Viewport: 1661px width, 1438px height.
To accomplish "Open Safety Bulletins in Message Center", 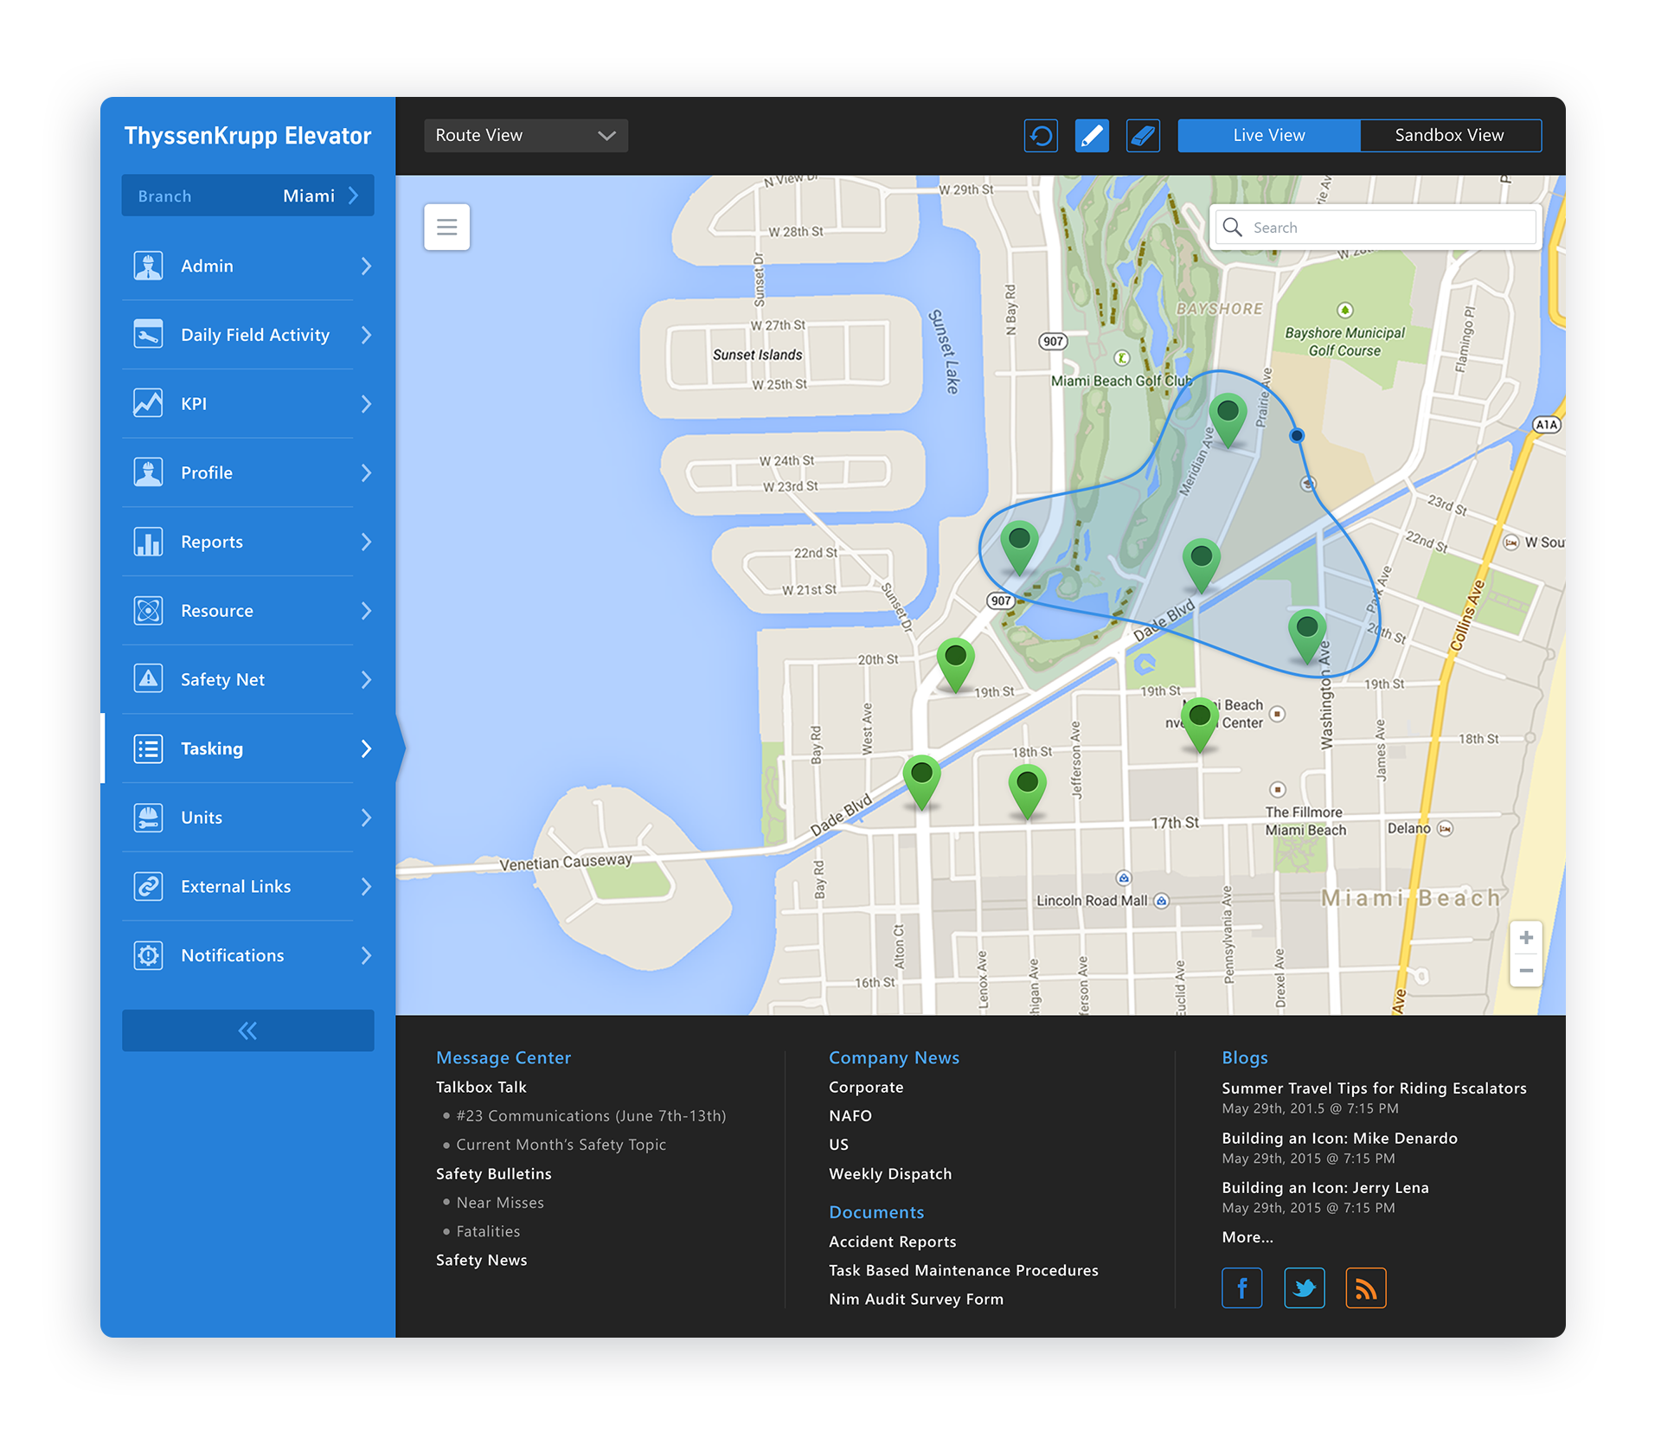I will click(494, 1174).
